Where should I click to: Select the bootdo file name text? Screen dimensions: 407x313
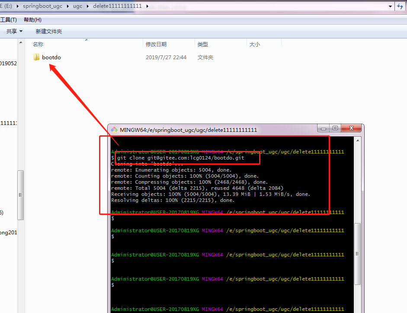point(51,57)
